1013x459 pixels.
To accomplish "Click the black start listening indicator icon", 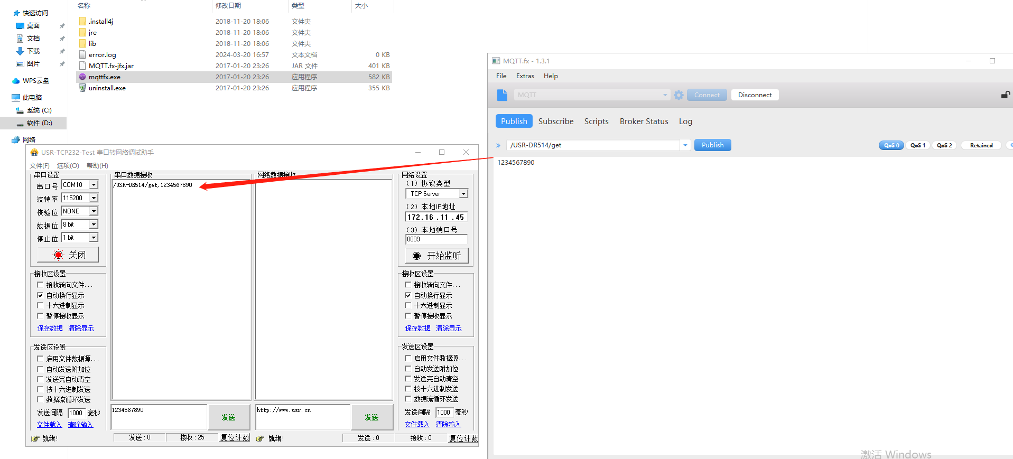I will click(x=416, y=256).
